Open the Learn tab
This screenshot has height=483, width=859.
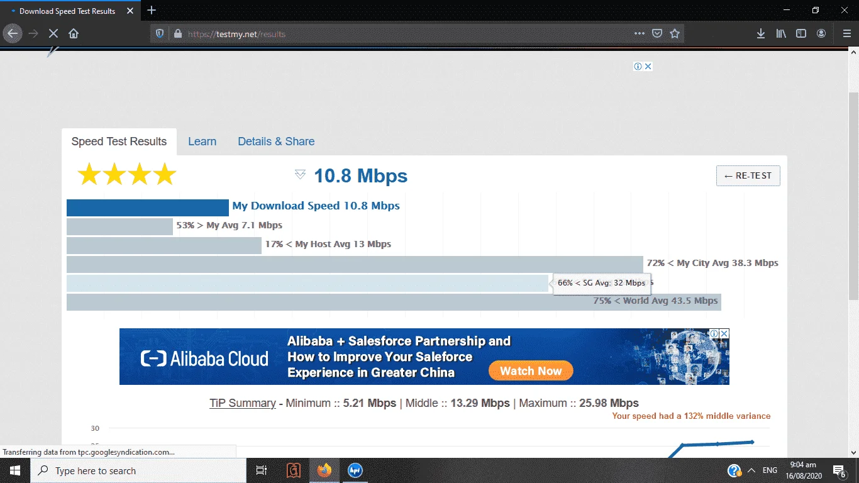(x=202, y=142)
